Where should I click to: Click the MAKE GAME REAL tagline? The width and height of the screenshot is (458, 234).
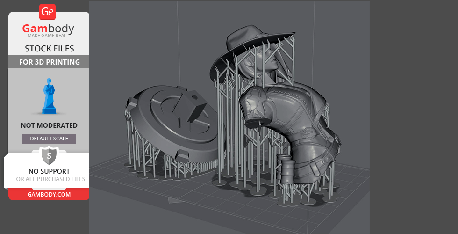[49, 37]
